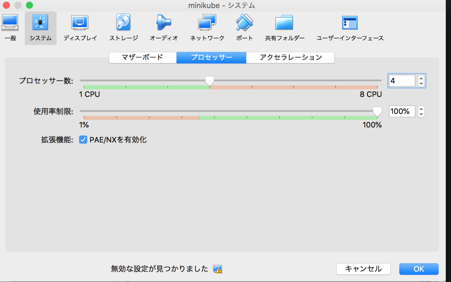
Task: Toggle the PAE/NXを有効化 checkbox
Action: 83,140
